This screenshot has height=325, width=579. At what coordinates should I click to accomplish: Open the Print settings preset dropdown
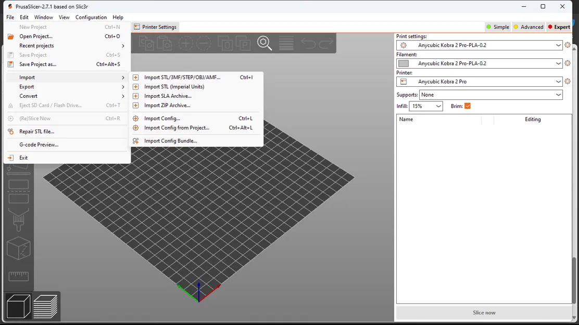click(x=480, y=45)
